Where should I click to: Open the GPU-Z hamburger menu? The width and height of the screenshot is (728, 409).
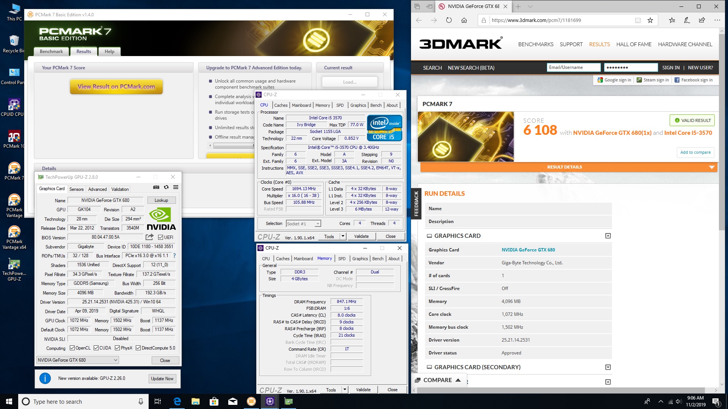[176, 187]
